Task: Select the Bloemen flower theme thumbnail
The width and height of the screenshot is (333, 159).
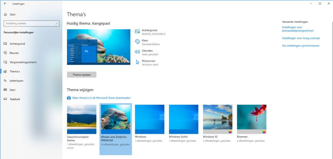Action: pyautogui.click(x=251, y=119)
